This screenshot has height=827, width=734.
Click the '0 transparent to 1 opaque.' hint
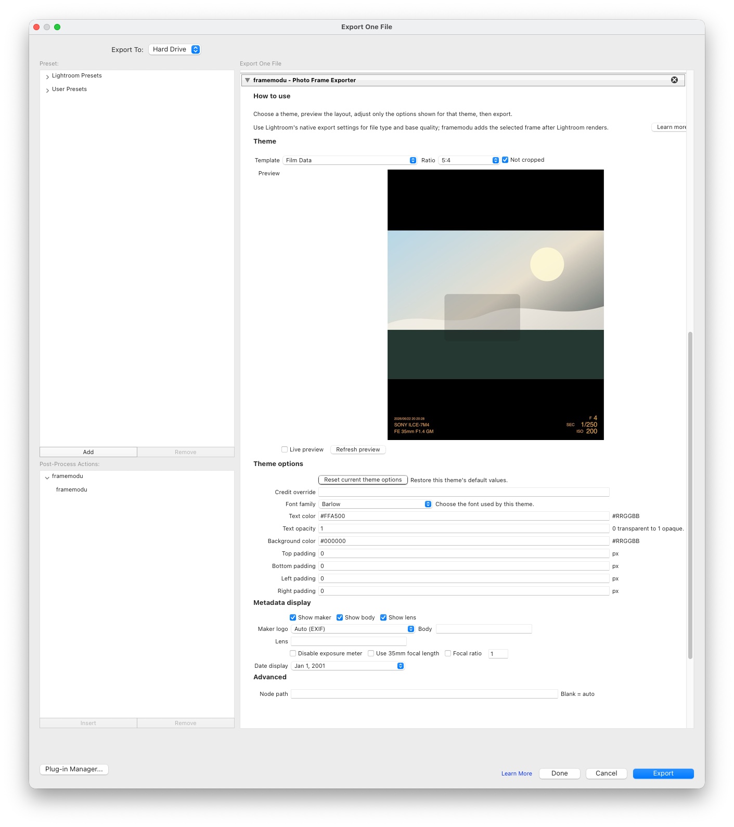pos(648,528)
